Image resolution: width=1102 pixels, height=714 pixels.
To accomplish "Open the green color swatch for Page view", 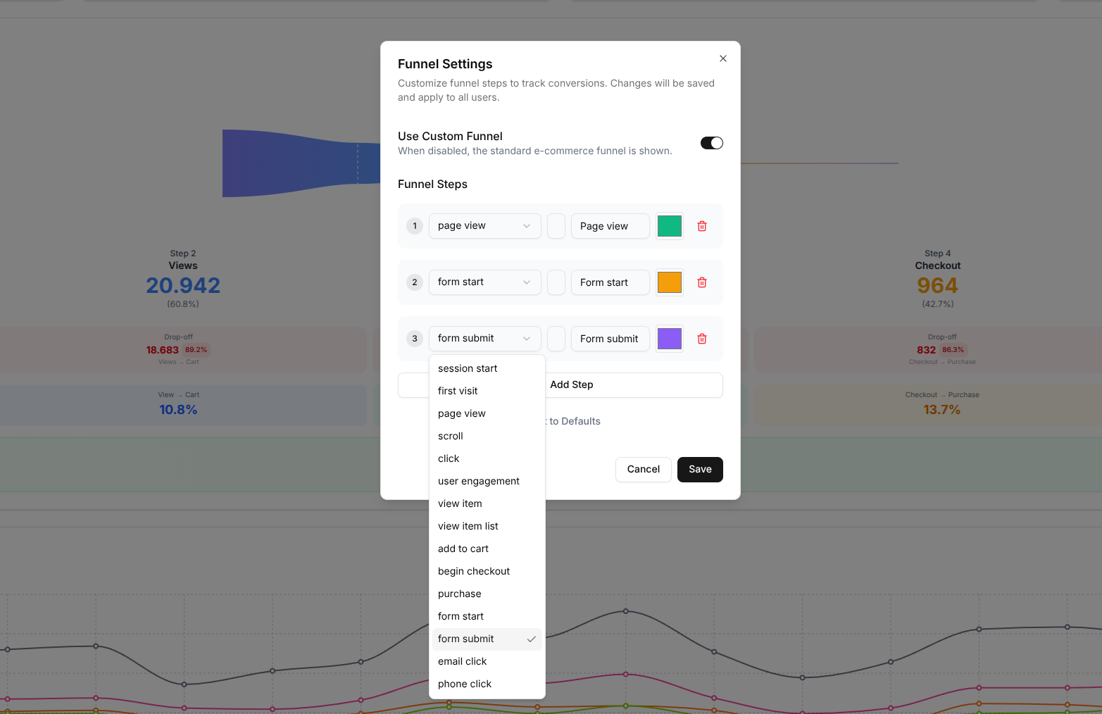I will (x=669, y=225).
